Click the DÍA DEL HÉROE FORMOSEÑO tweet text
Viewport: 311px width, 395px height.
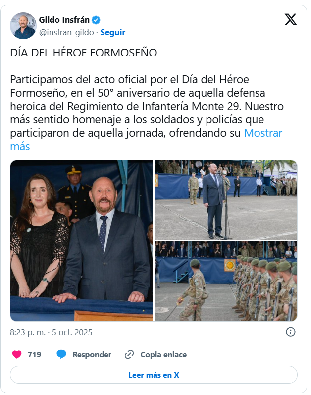click(x=84, y=53)
